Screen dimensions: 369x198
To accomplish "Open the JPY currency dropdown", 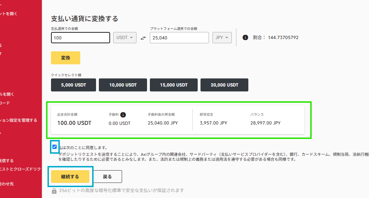I will (x=222, y=38).
